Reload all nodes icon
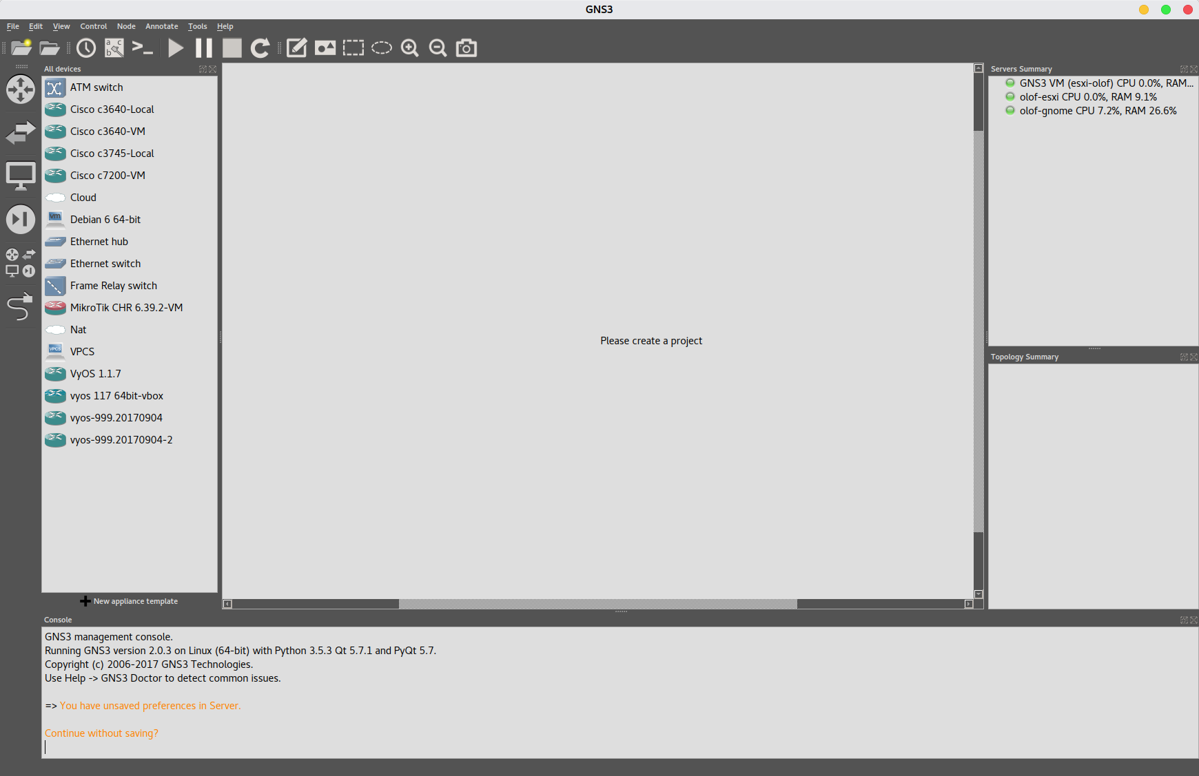The height and width of the screenshot is (776, 1199). [260, 48]
